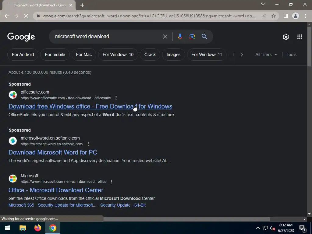
Task: Click the vertical scrollbar thumb
Action: [309, 47]
